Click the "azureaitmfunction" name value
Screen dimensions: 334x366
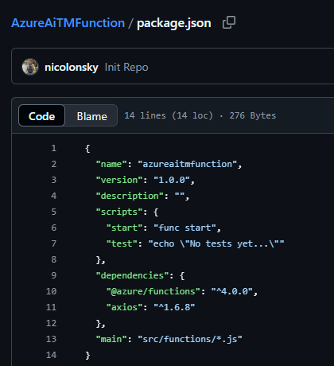tap(187, 164)
